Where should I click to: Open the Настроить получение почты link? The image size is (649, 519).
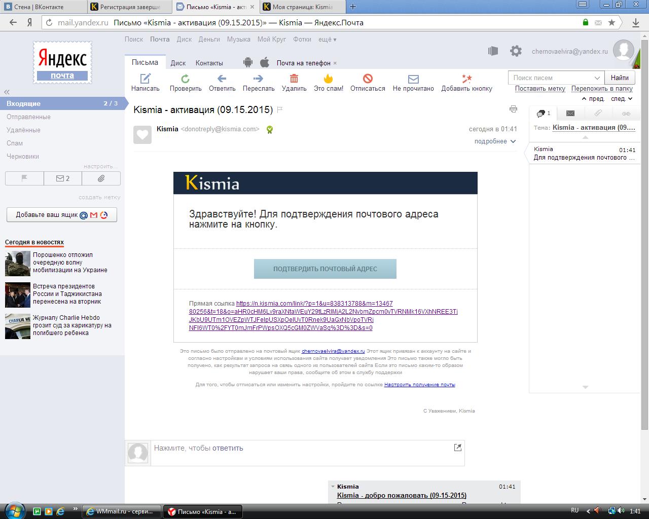coord(420,385)
